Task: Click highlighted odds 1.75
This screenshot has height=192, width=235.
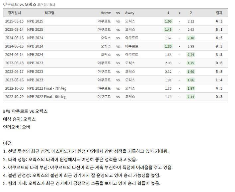Action: pyautogui.click(x=191, y=63)
